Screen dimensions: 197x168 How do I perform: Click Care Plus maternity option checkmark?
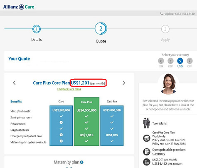(86, 141)
